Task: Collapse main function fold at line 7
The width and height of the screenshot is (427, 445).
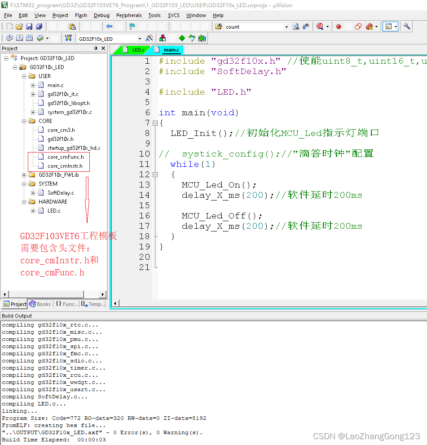Action: coord(155,123)
